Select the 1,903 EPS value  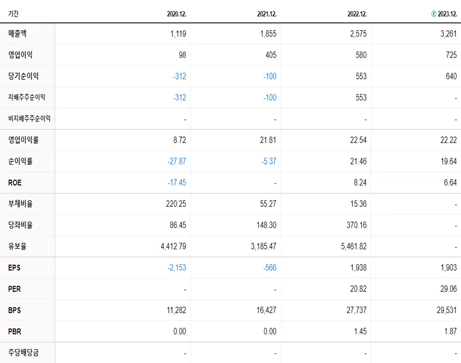pyautogui.click(x=449, y=268)
